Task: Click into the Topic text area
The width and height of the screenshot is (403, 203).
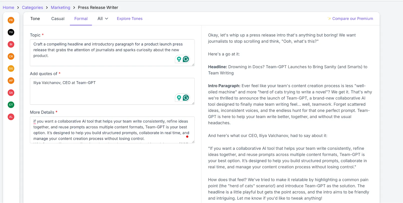Action: point(112,53)
